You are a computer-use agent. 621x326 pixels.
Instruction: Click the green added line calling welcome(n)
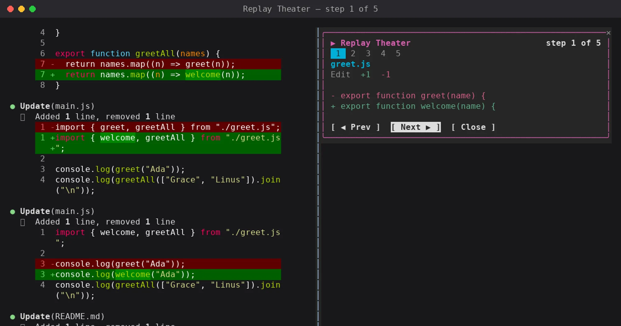point(158,75)
